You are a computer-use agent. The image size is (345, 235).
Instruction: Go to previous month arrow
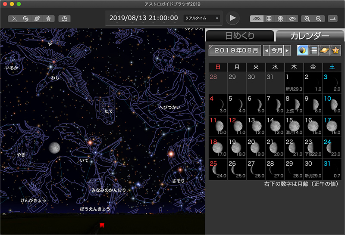click(267, 50)
